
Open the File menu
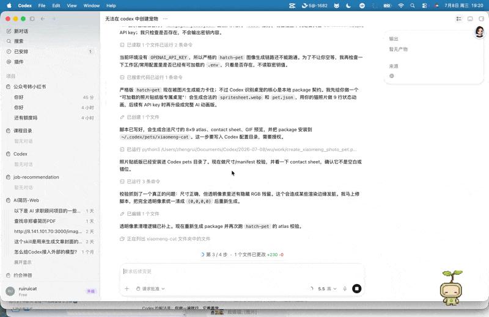click(42, 5)
